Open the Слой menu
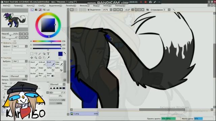 (42, 6)
